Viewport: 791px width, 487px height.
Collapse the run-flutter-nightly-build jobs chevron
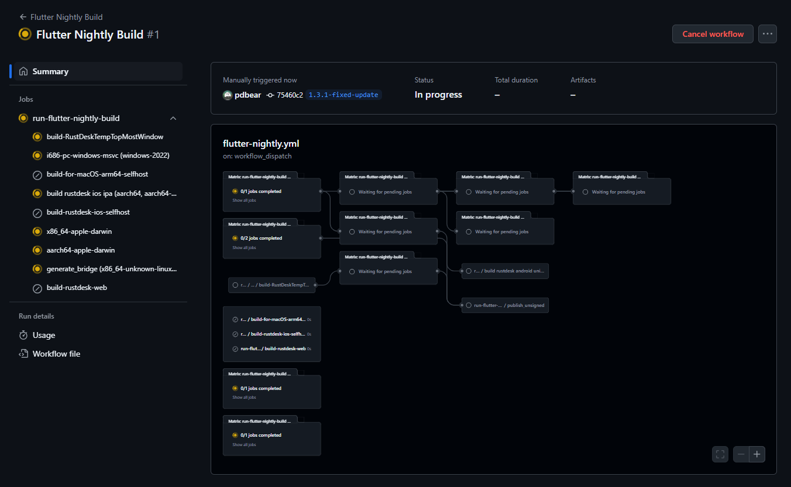[173, 118]
